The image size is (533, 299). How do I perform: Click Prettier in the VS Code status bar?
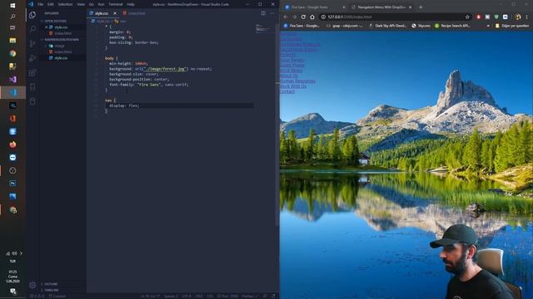point(250,296)
